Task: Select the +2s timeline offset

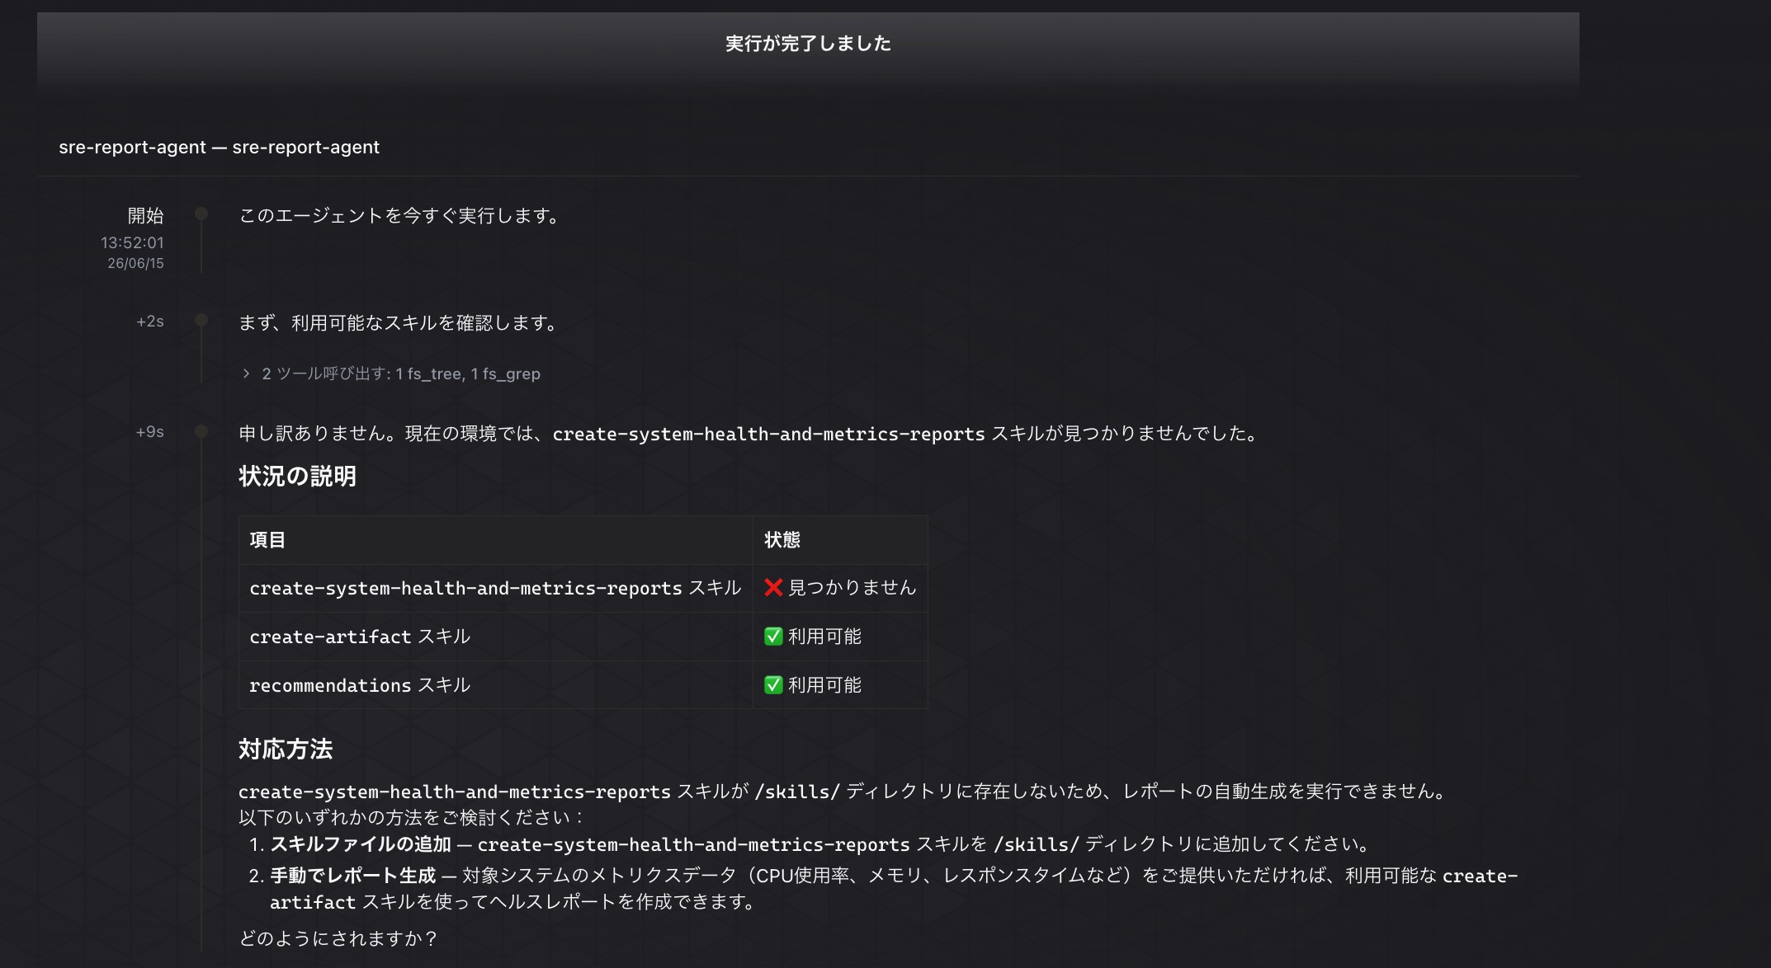Action: click(x=150, y=322)
